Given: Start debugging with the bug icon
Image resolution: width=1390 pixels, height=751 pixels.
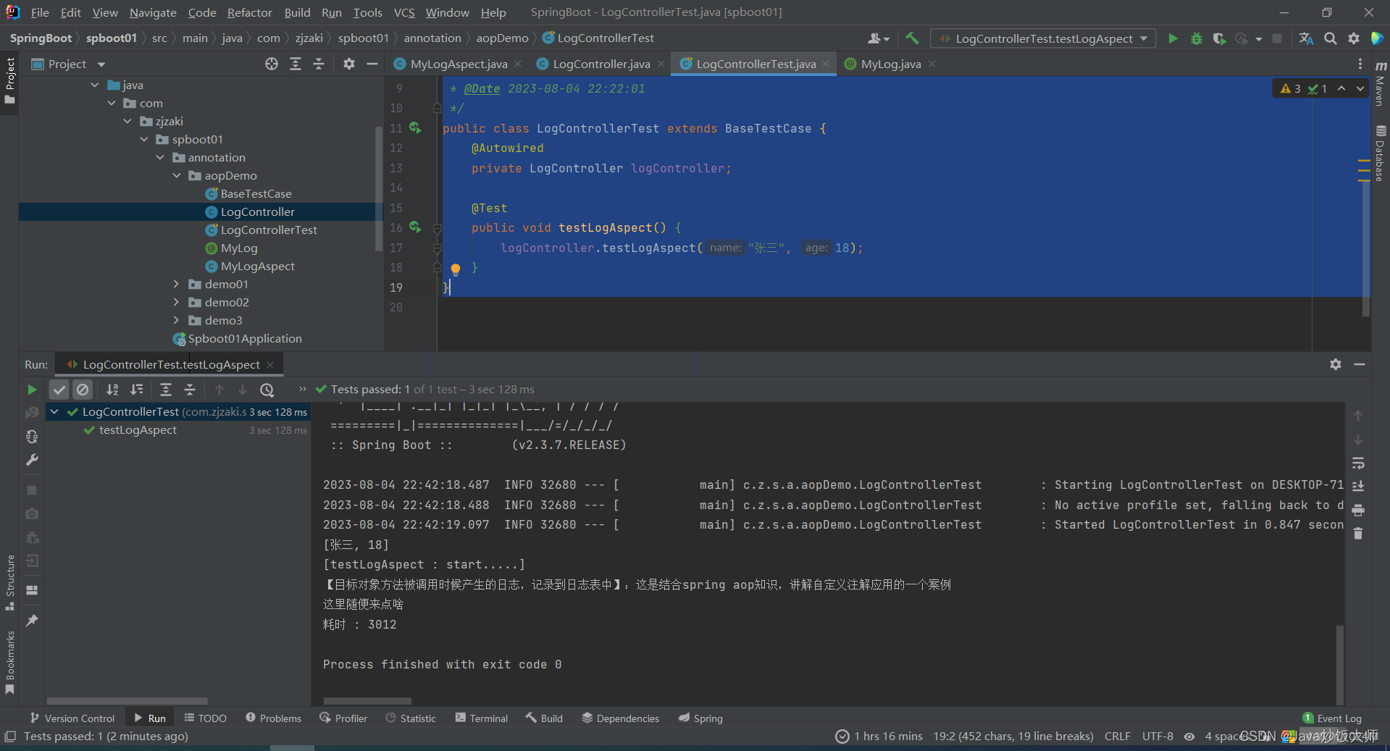Looking at the screenshot, I should tap(1197, 38).
